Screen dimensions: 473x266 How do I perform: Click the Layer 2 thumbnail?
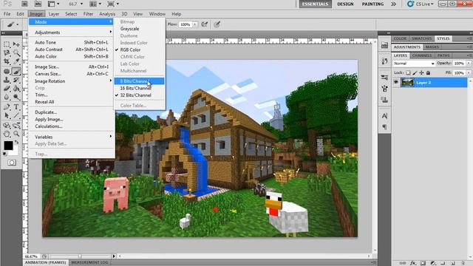pos(407,82)
